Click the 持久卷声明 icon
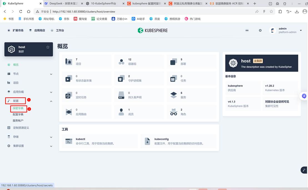This screenshot has height=190, width=308. click(x=121, y=95)
